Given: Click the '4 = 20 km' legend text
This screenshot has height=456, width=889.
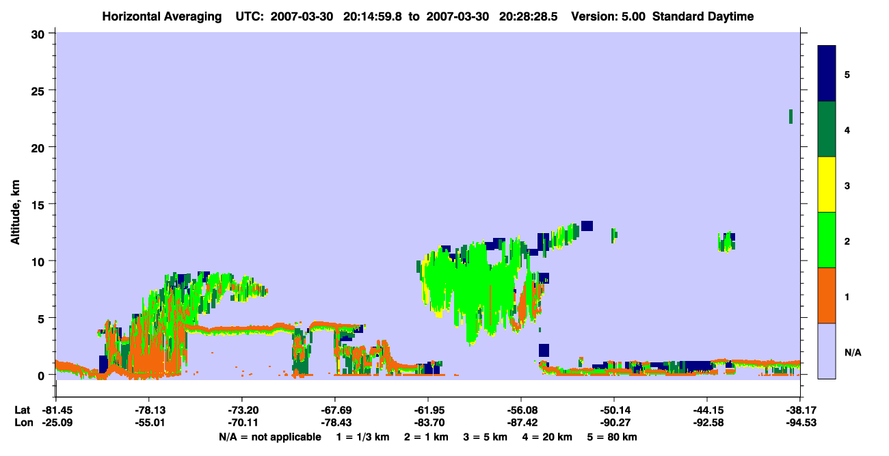Looking at the screenshot, I should point(547,437).
